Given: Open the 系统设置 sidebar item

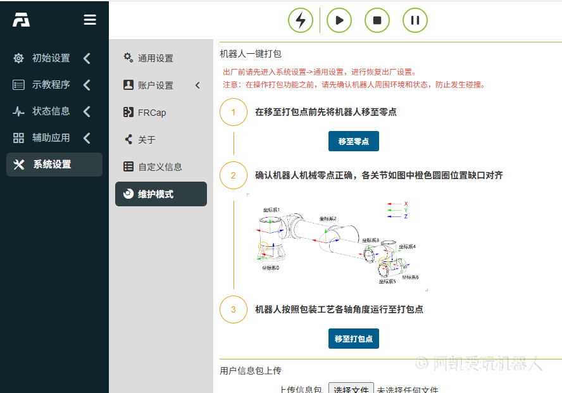Looking at the screenshot, I should (x=54, y=165).
